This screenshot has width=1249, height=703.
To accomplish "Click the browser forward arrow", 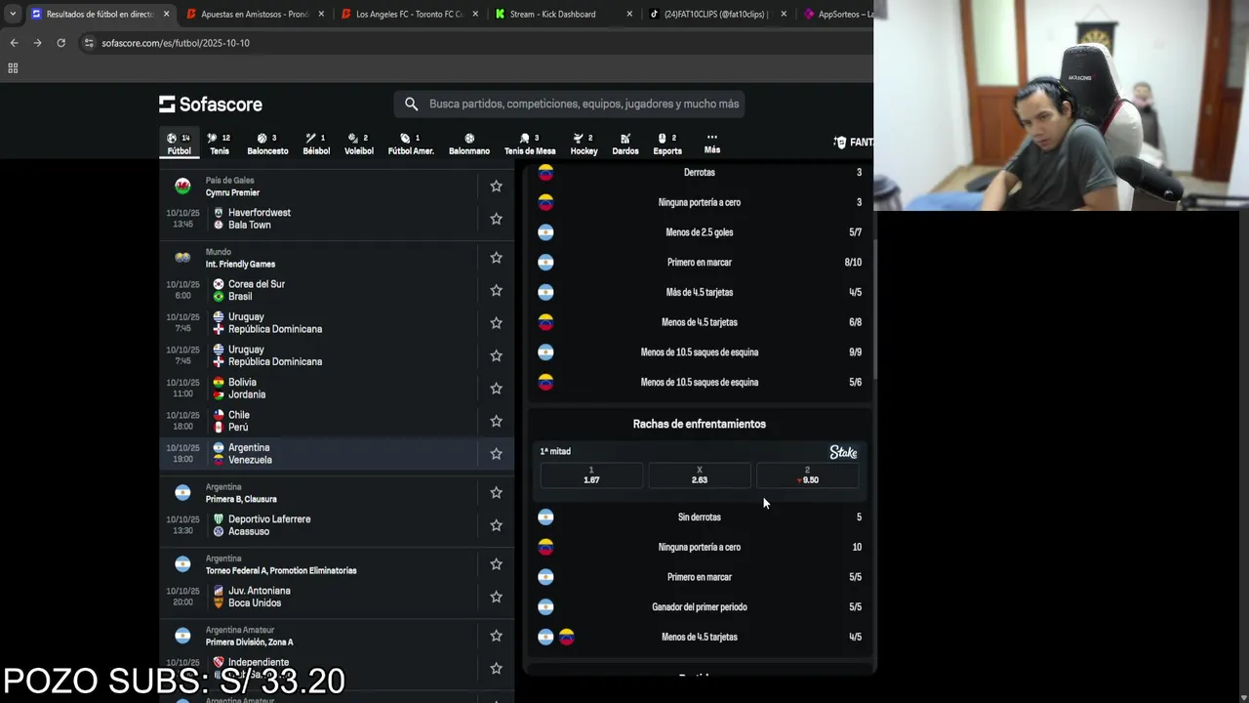I will [x=37, y=43].
